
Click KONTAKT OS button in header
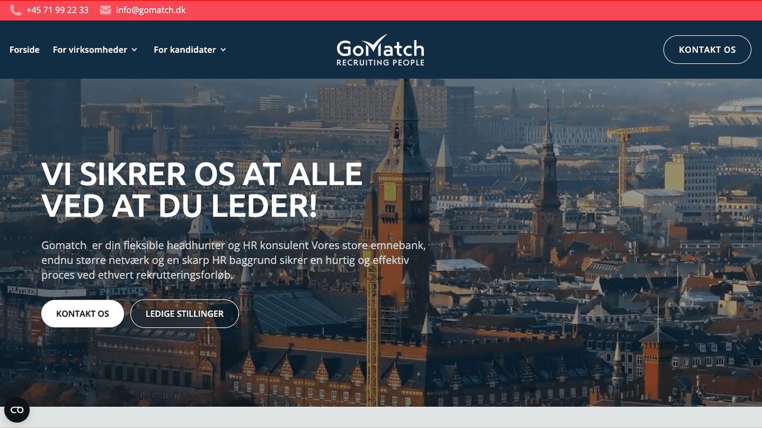coord(707,50)
